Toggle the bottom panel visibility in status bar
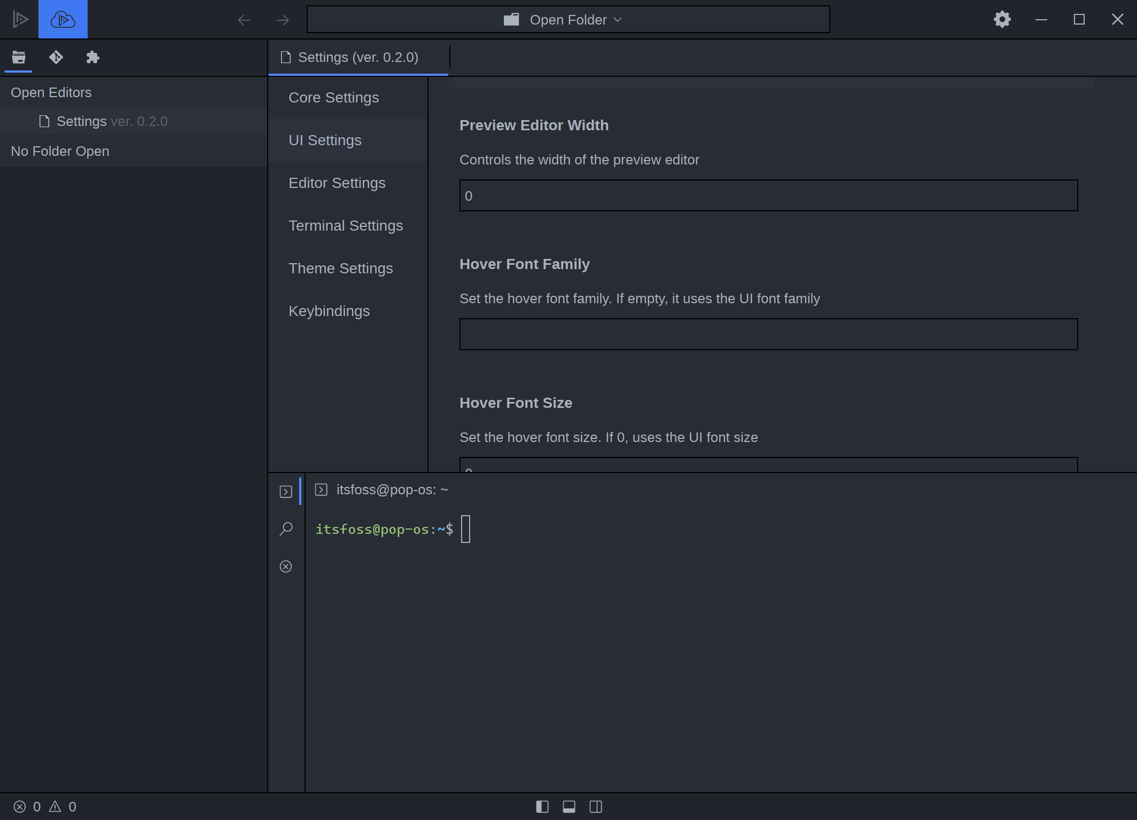The height and width of the screenshot is (820, 1137). click(x=569, y=807)
